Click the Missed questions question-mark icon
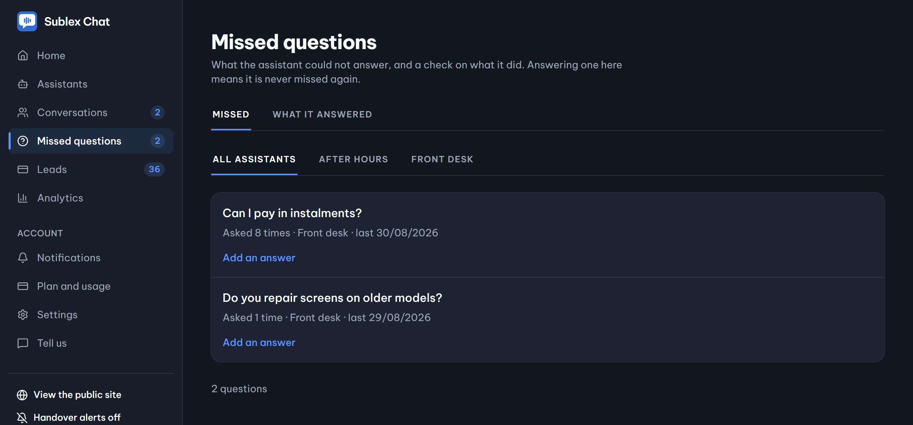The image size is (913, 425). 23,141
